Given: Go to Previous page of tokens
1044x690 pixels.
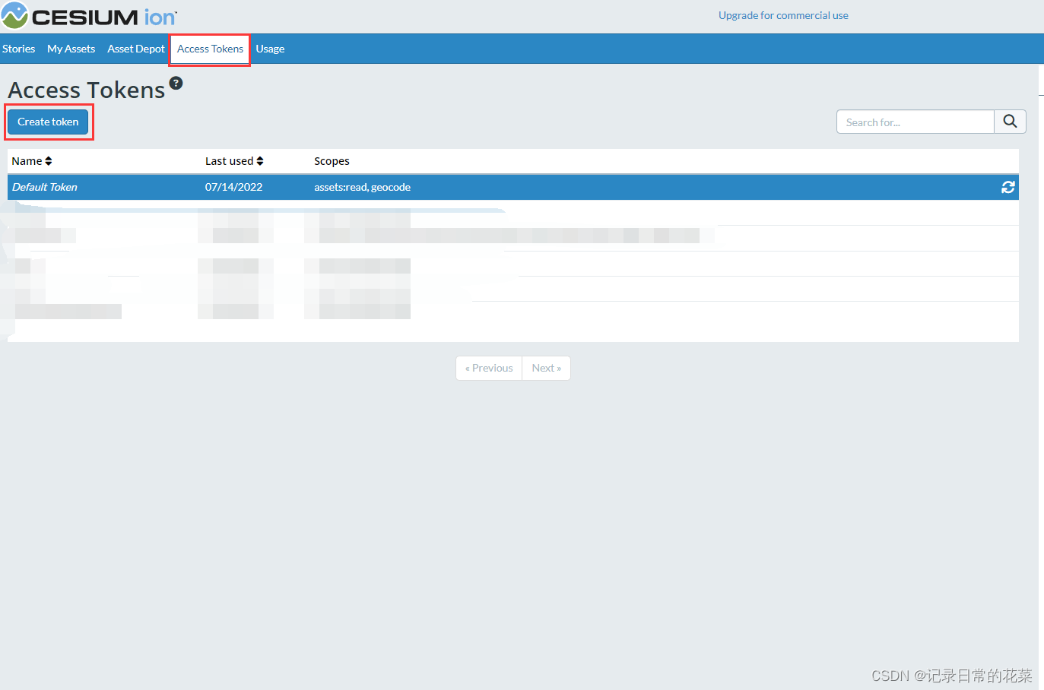Looking at the screenshot, I should [x=489, y=368].
